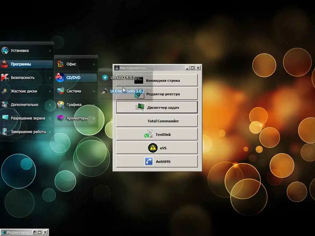Image resolution: width=315 pixels, height=236 pixels.
Task: Open the Система submenu entry
Action: pyautogui.click(x=76, y=91)
